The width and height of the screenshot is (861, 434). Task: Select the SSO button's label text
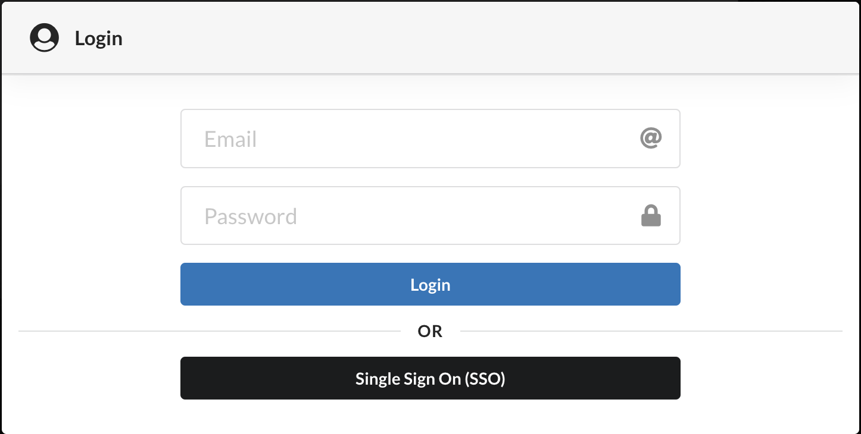click(430, 379)
